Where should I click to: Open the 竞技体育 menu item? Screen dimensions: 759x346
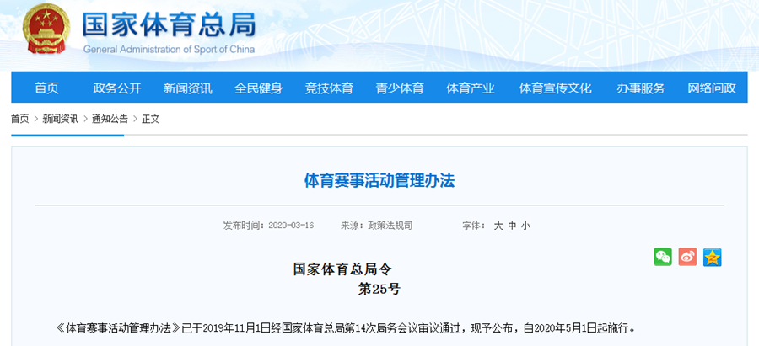329,88
